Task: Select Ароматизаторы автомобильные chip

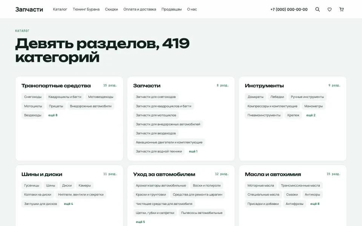Action: tap(161, 185)
